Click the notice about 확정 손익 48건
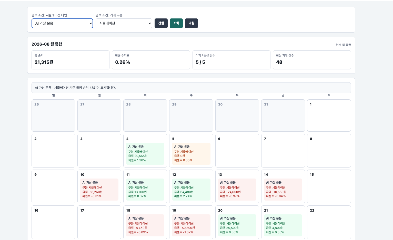Screen dimensions: 393x240 tap(191, 88)
